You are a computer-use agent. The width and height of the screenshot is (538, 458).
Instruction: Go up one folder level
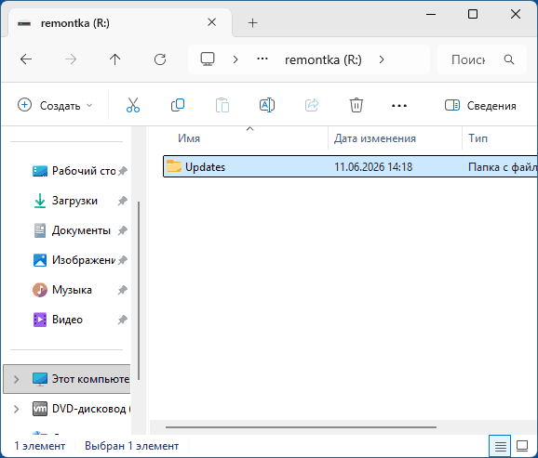coord(114,59)
